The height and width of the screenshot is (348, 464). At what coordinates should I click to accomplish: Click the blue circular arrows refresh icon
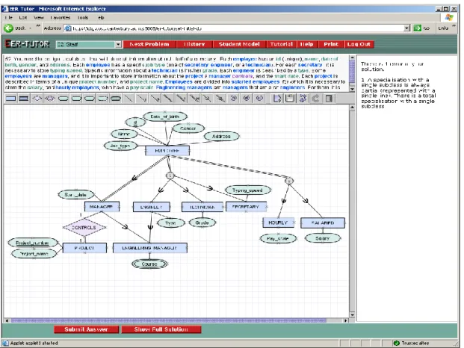coord(303,99)
